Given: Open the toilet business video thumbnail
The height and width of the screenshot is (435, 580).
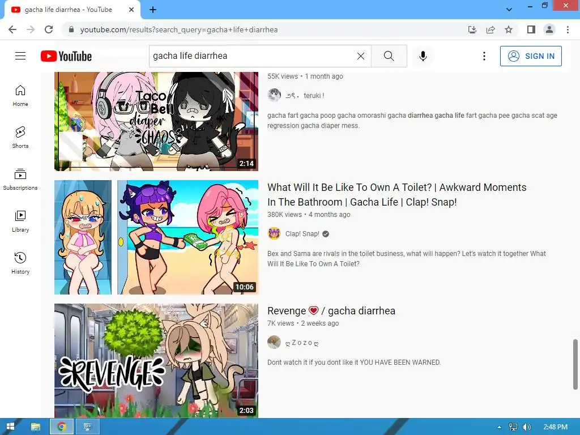Looking at the screenshot, I should [156, 237].
